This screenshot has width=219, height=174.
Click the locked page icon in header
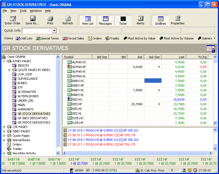(x=211, y=49)
